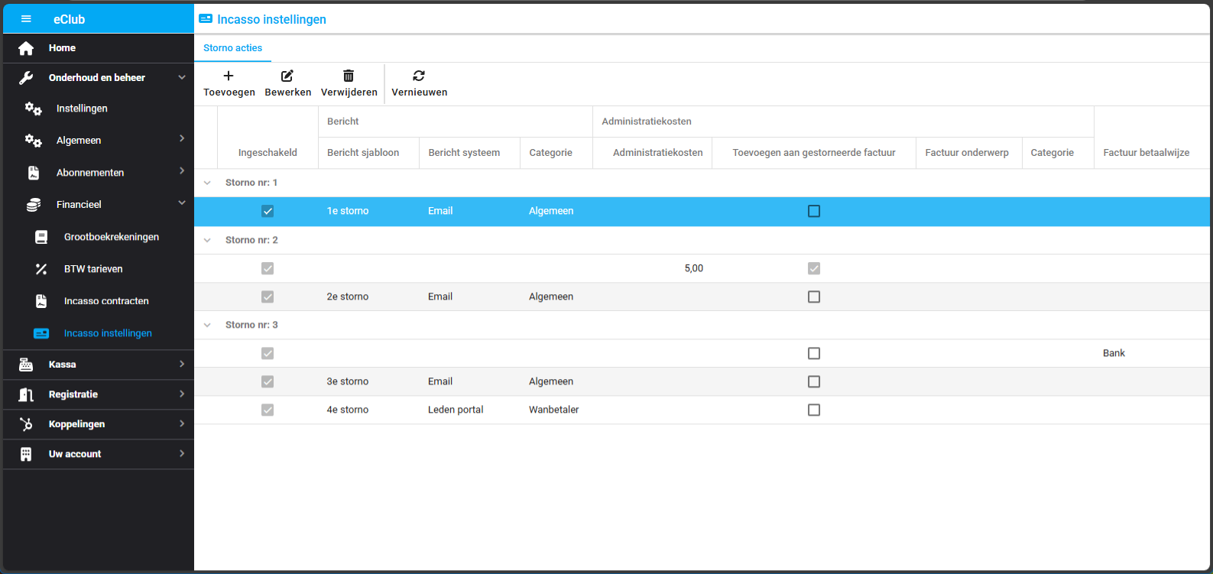The image size is (1213, 574).
Task: Click the BTW tarieven percent icon
Action: [x=41, y=269]
